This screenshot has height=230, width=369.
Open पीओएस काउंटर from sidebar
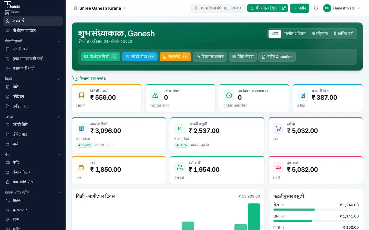tap(33, 31)
